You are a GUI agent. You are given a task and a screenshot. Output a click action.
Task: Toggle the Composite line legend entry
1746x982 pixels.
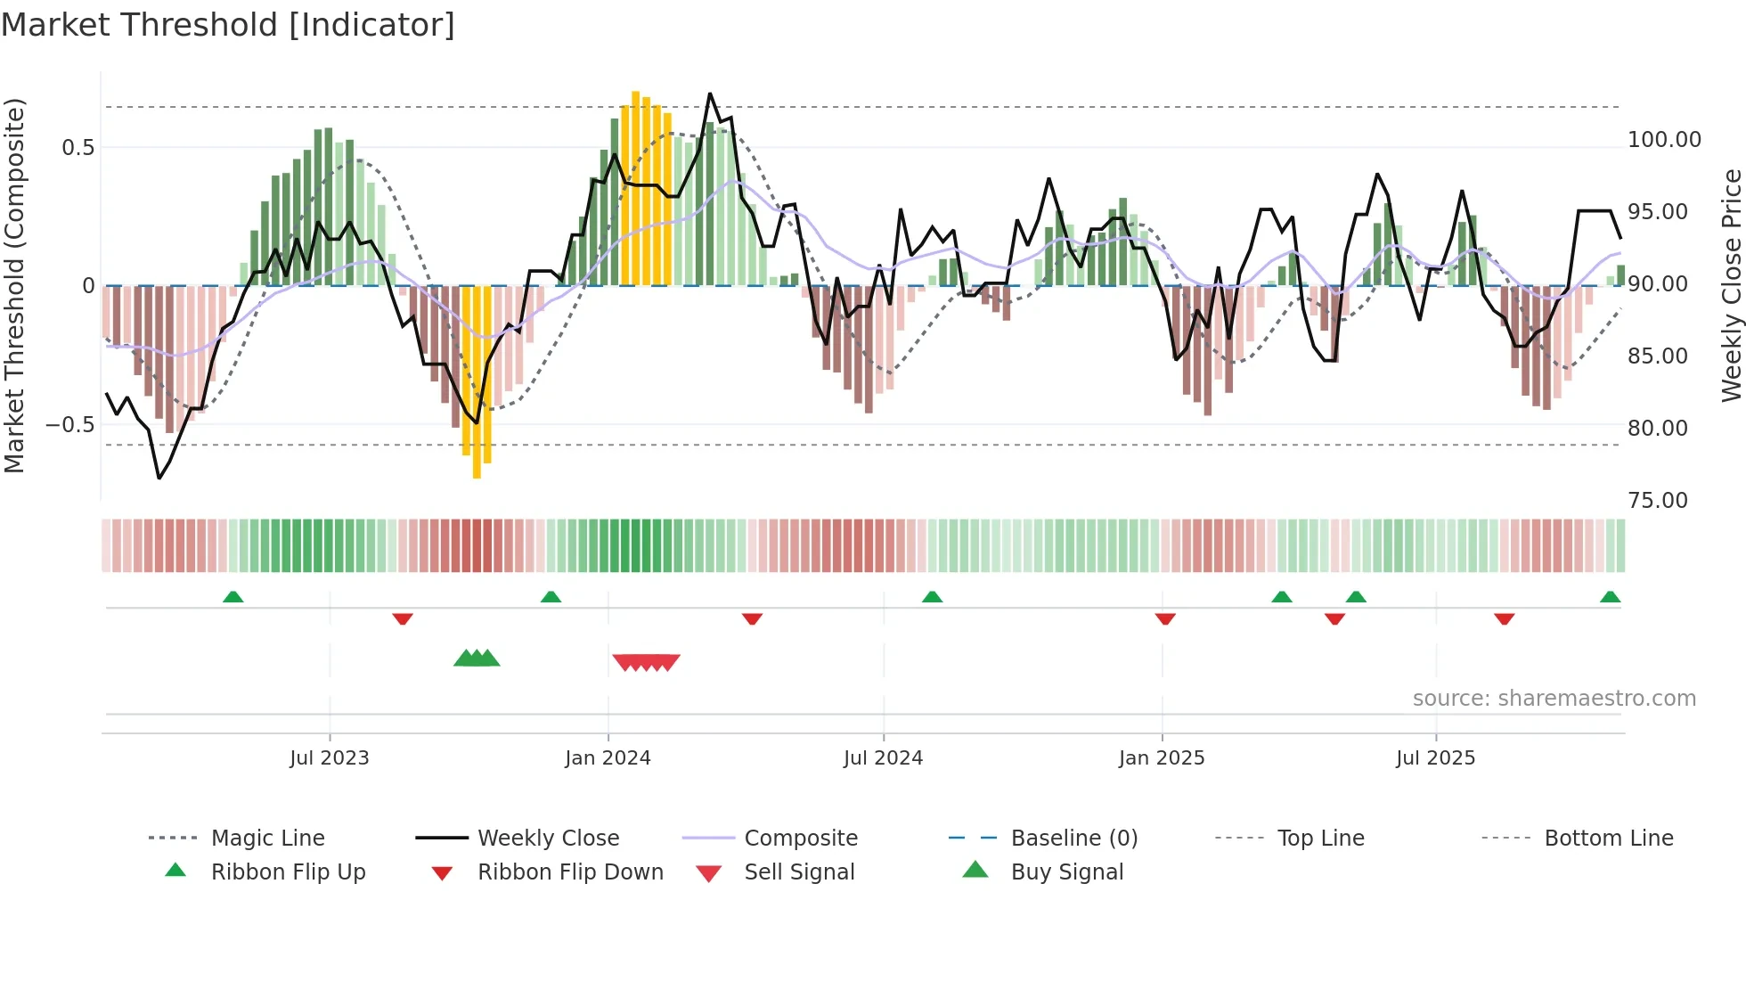point(801,838)
